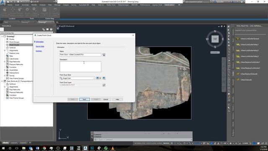This screenshot has height=151, width=268.
Task: Click the Toolspace help icon
Action: click(x=51, y=29)
